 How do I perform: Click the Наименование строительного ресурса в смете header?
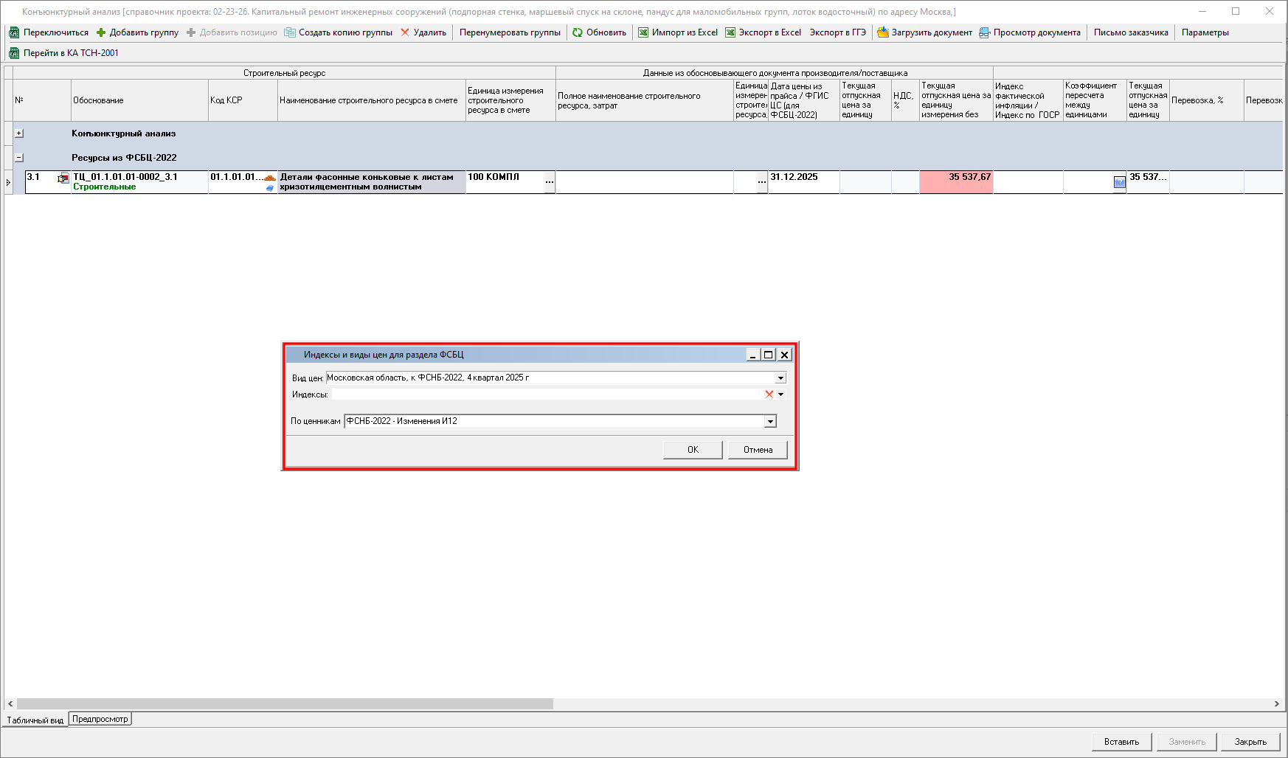point(372,100)
